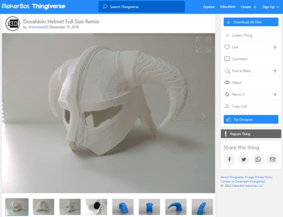Open About Thingiverse footer link
Image resolution: width=283 pixels, height=217 pixels.
(232, 177)
